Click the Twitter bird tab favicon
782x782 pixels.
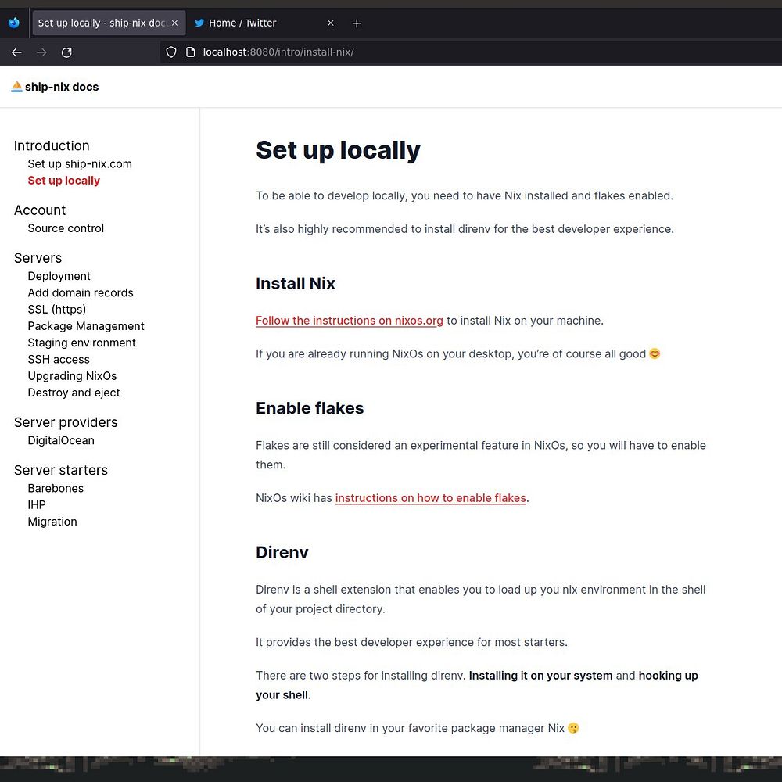(x=199, y=23)
